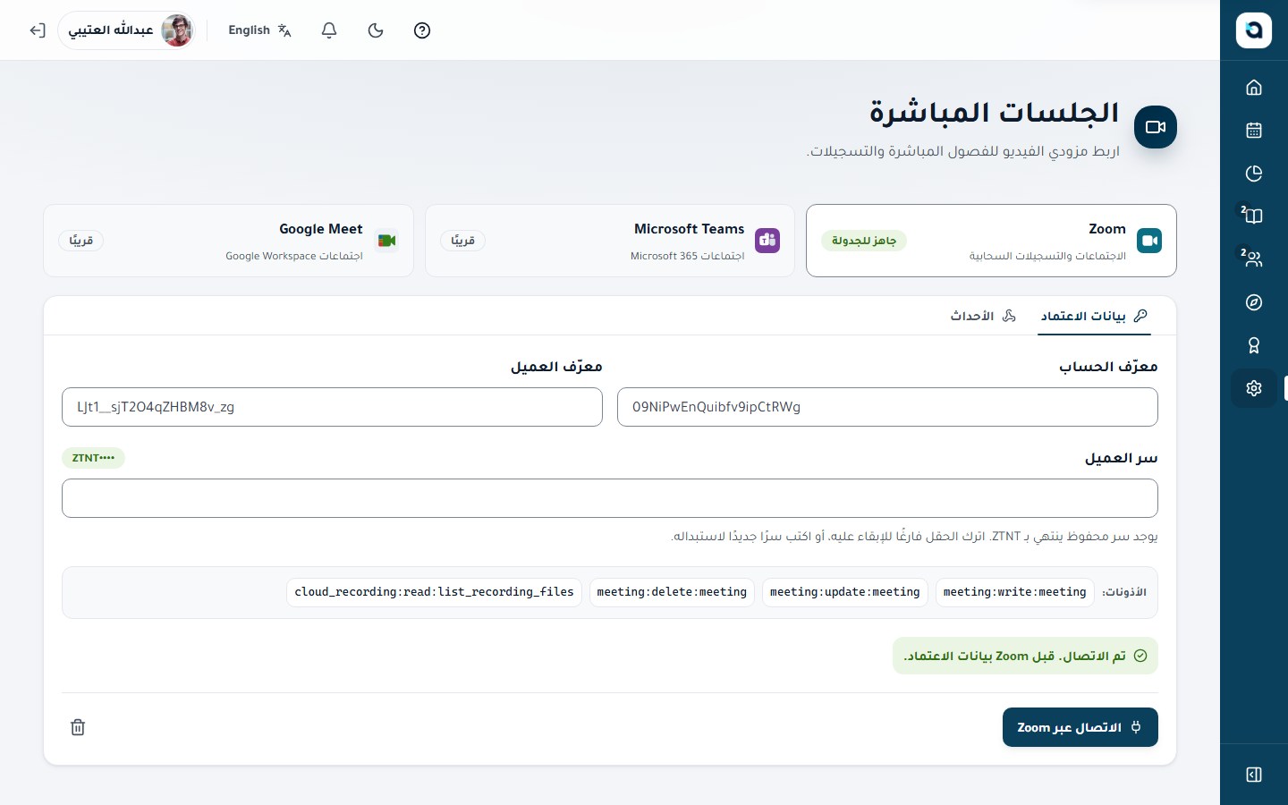Switch language to English
This screenshot has width=1288, height=805.
[260, 30]
